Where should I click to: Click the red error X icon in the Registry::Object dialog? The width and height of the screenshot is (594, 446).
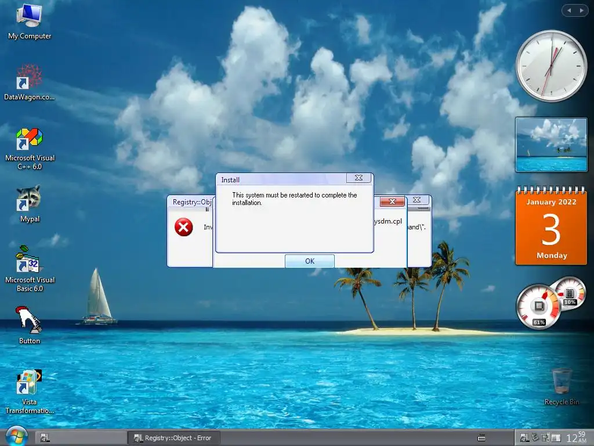click(184, 227)
